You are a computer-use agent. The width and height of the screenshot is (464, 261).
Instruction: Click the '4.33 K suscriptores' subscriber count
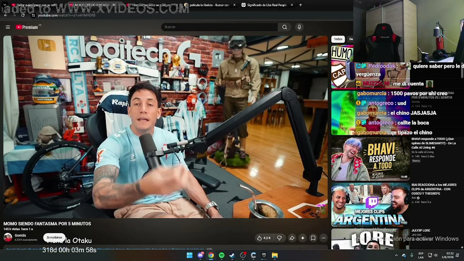pos(26,240)
